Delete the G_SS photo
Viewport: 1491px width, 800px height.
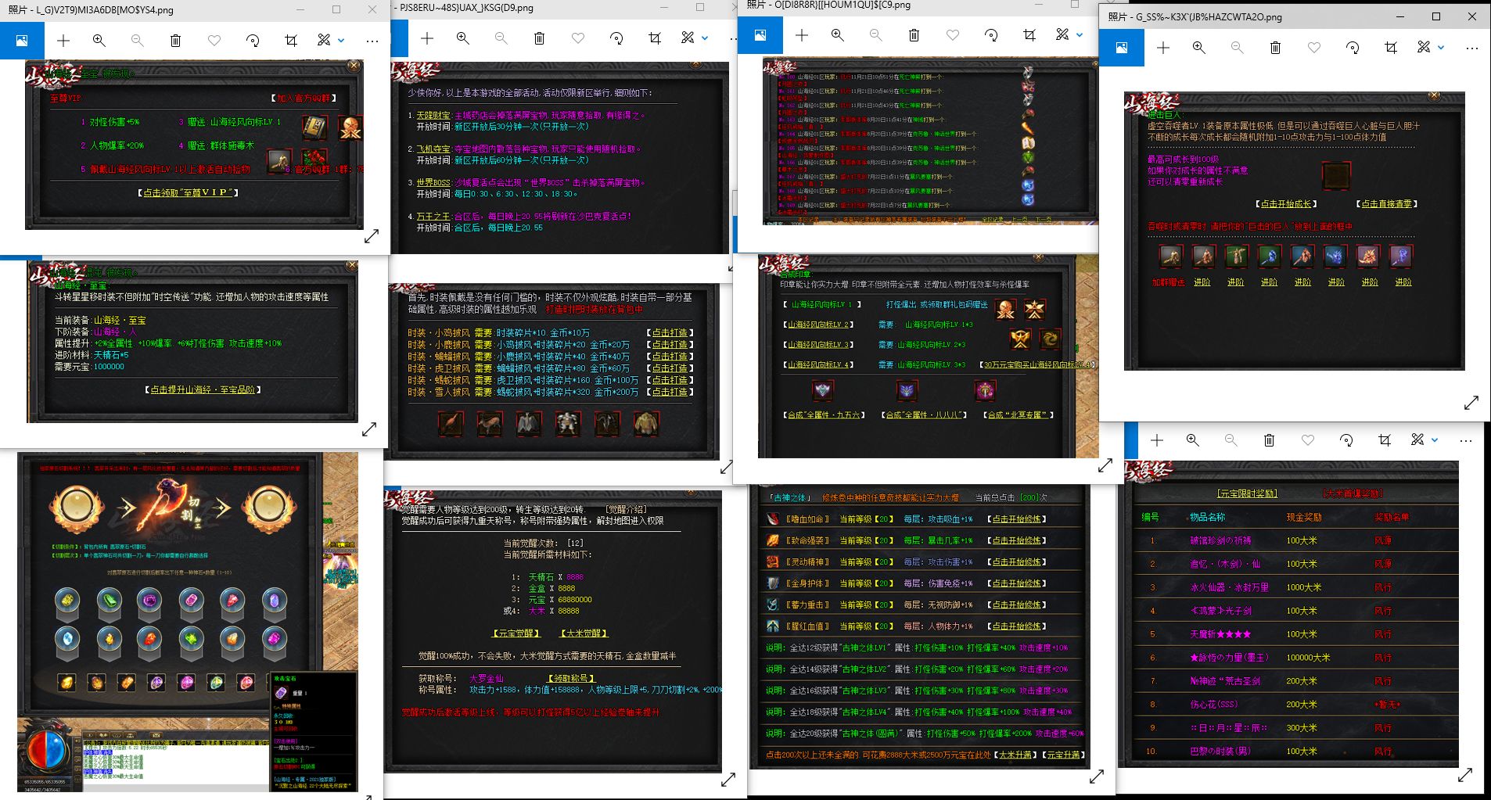tap(1275, 48)
